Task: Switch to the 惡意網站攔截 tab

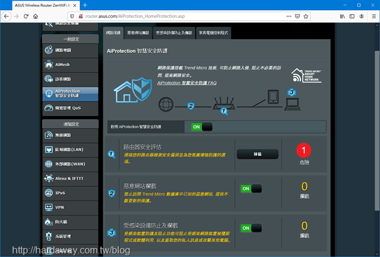Action: point(138,33)
